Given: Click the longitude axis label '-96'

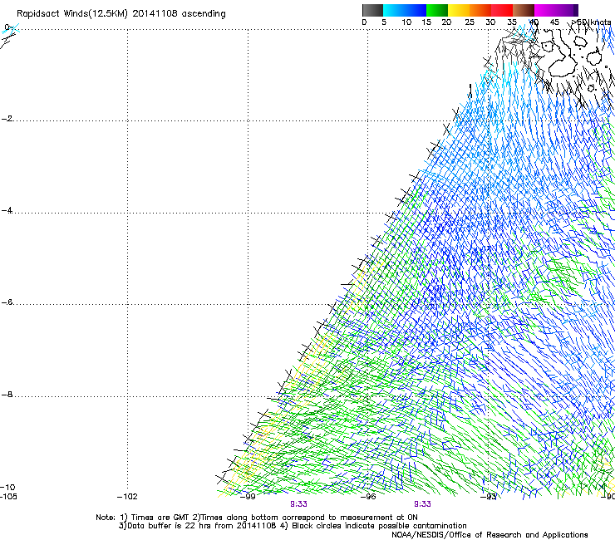Looking at the screenshot, I should (x=368, y=497).
